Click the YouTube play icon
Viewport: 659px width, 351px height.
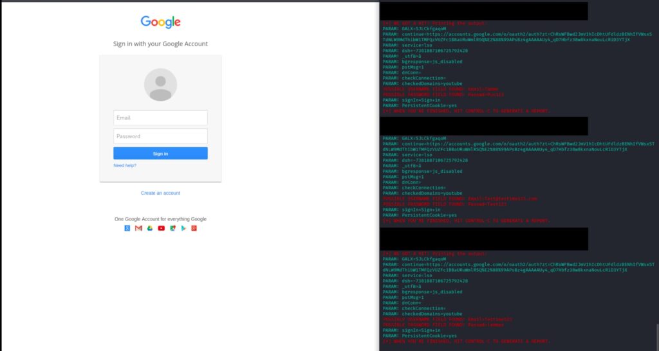click(x=161, y=228)
